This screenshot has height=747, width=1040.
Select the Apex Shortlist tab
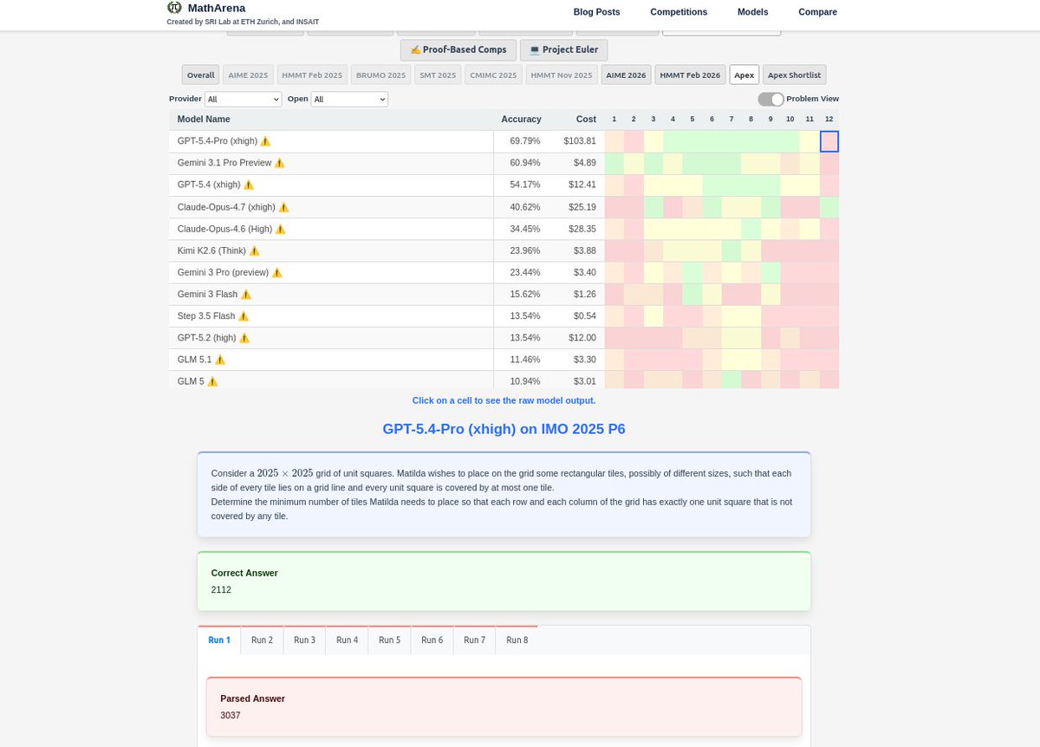[x=795, y=75]
